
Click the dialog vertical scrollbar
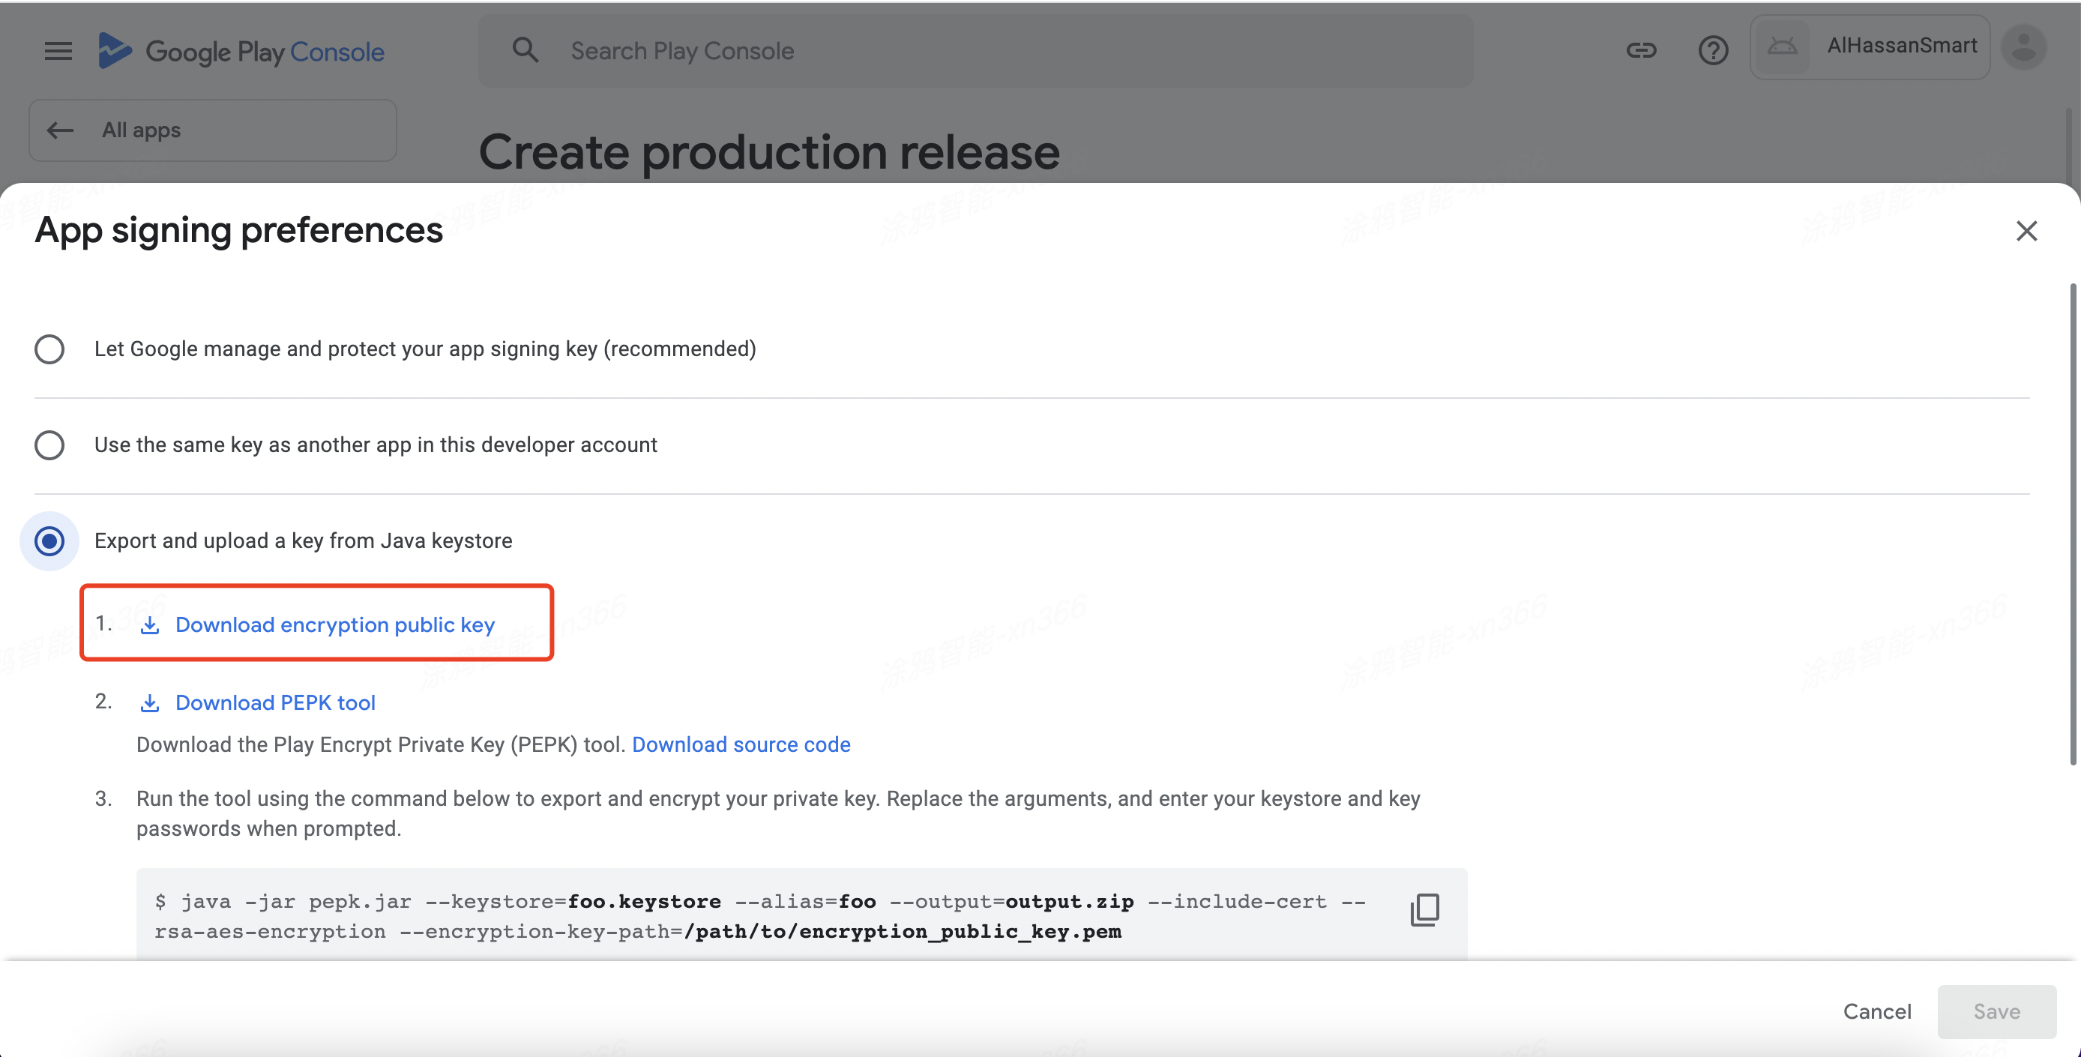pyautogui.click(x=2072, y=524)
